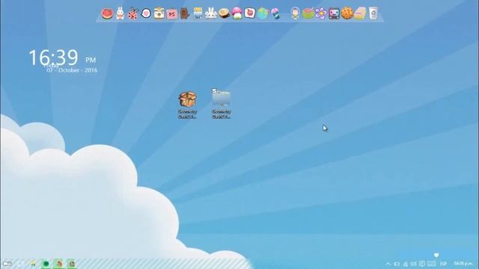Viewport: 479px width, 269px height.
Task: Open the File Explorer taskbar icon
Action: (x=33, y=264)
